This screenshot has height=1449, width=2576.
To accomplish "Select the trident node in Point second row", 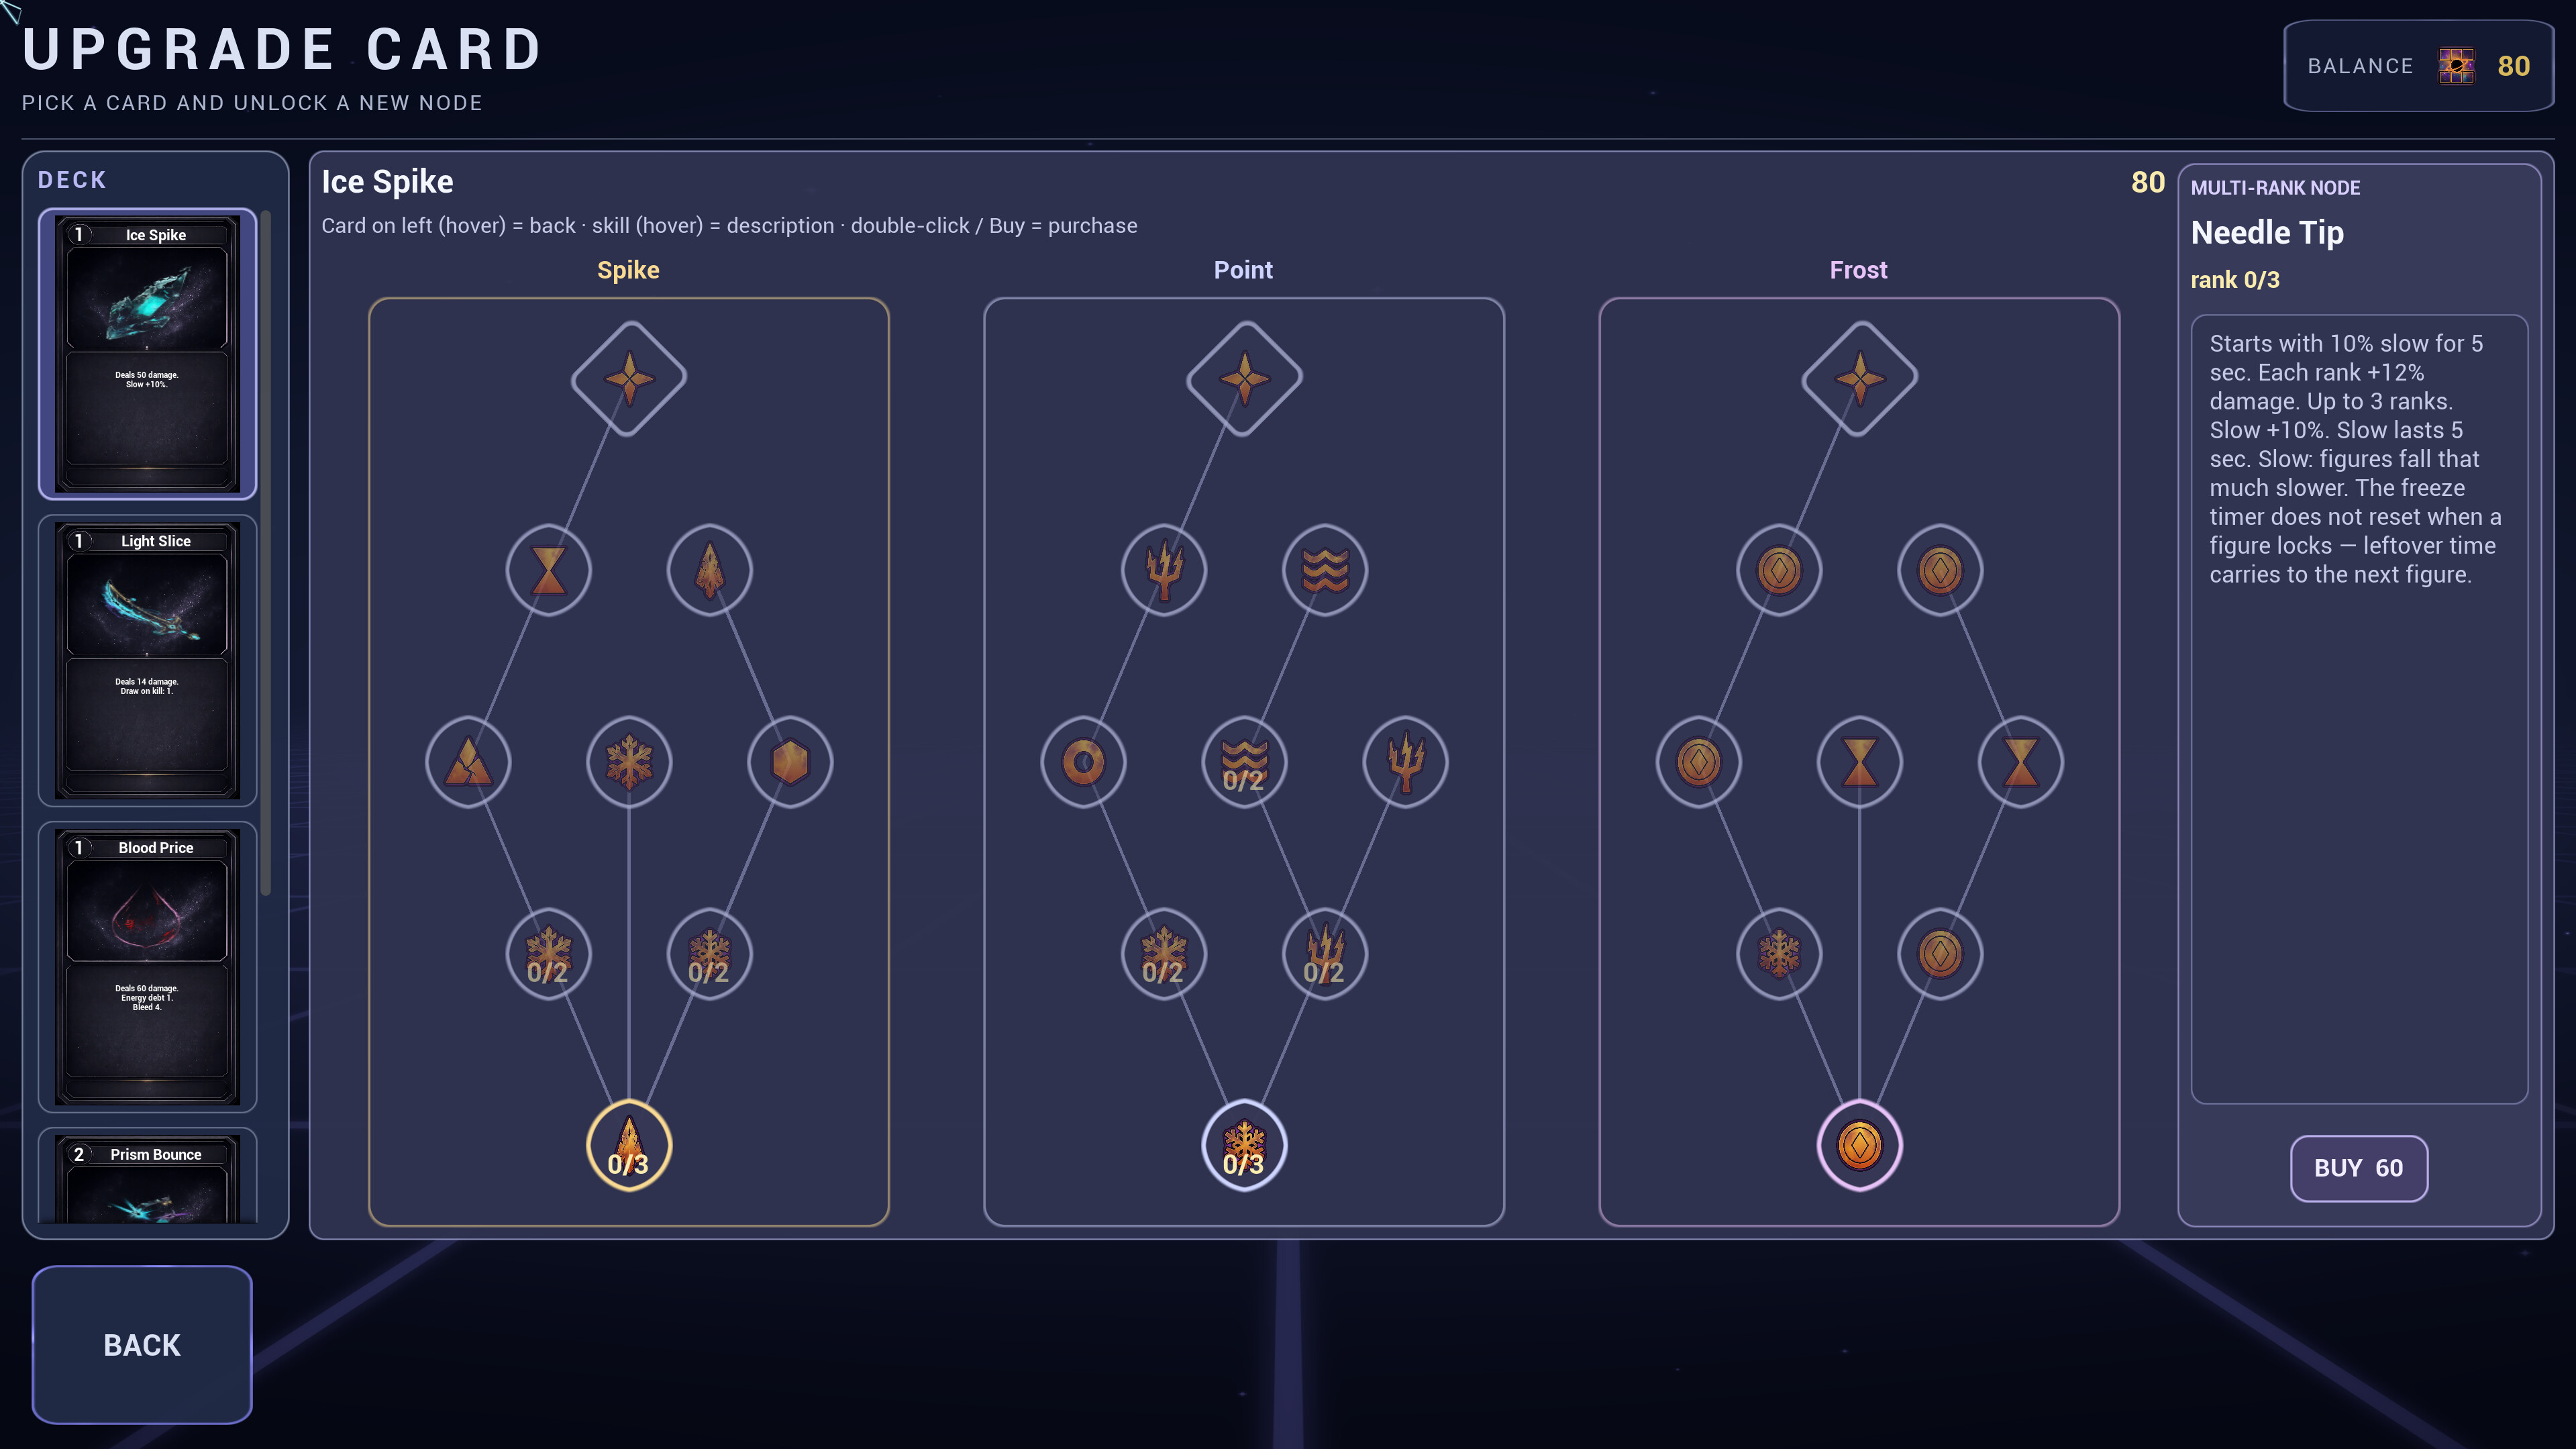I will pos(1164,570).
